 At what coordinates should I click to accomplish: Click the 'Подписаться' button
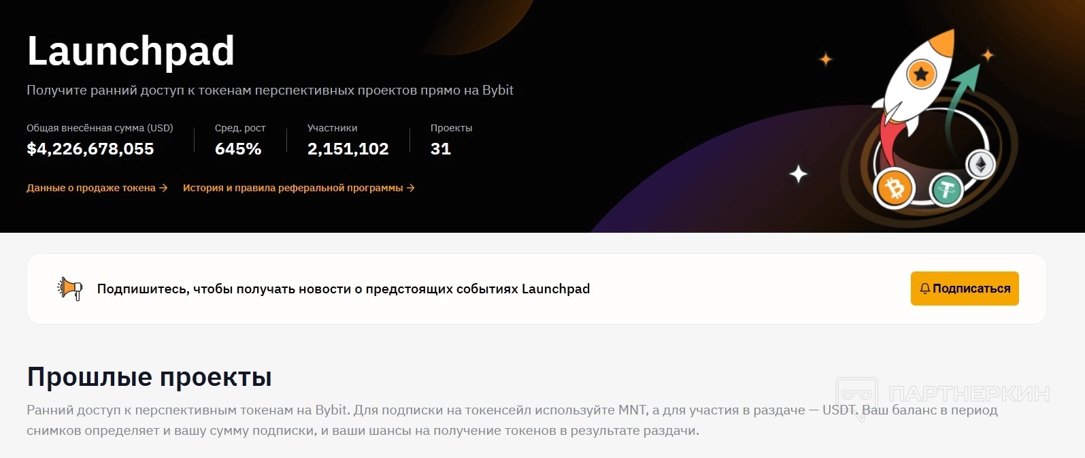(x=965, y=289)
